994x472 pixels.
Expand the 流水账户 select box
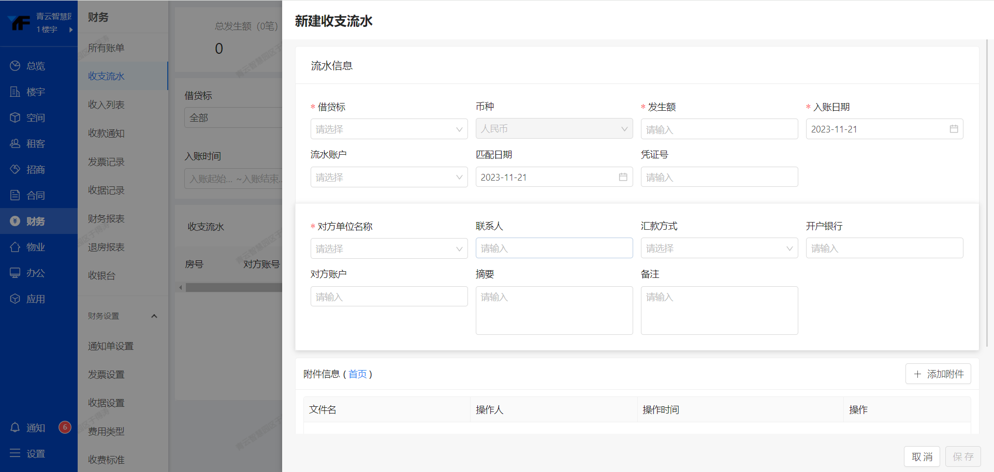[x=389, y=177]
